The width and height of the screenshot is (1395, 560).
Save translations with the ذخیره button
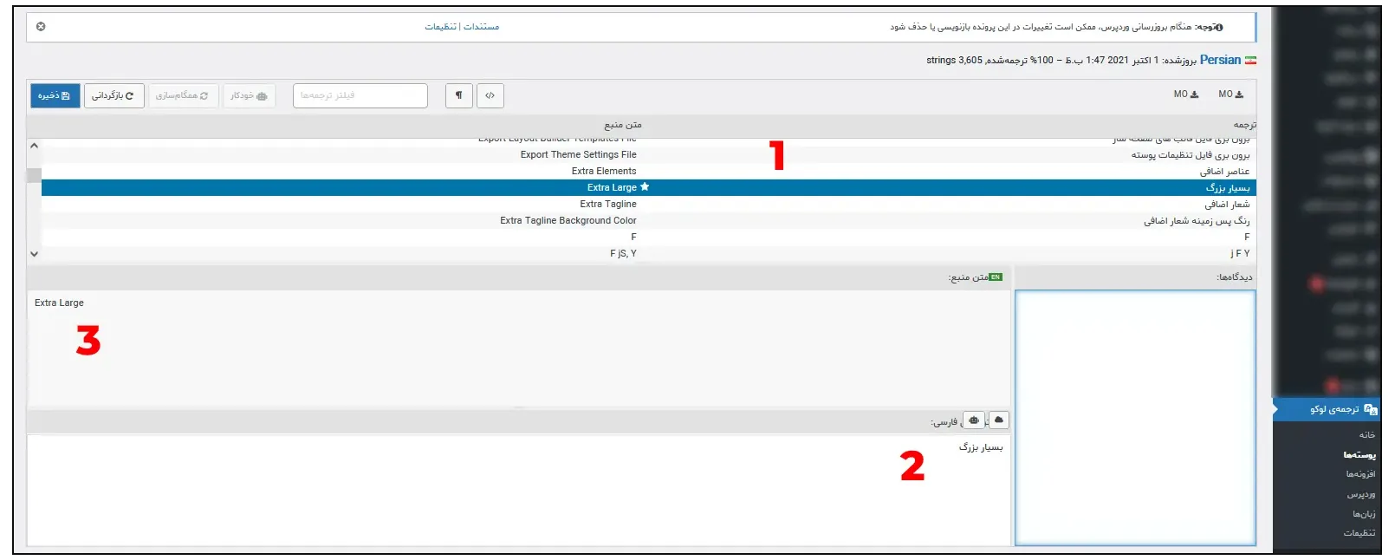tap(55, 95)
